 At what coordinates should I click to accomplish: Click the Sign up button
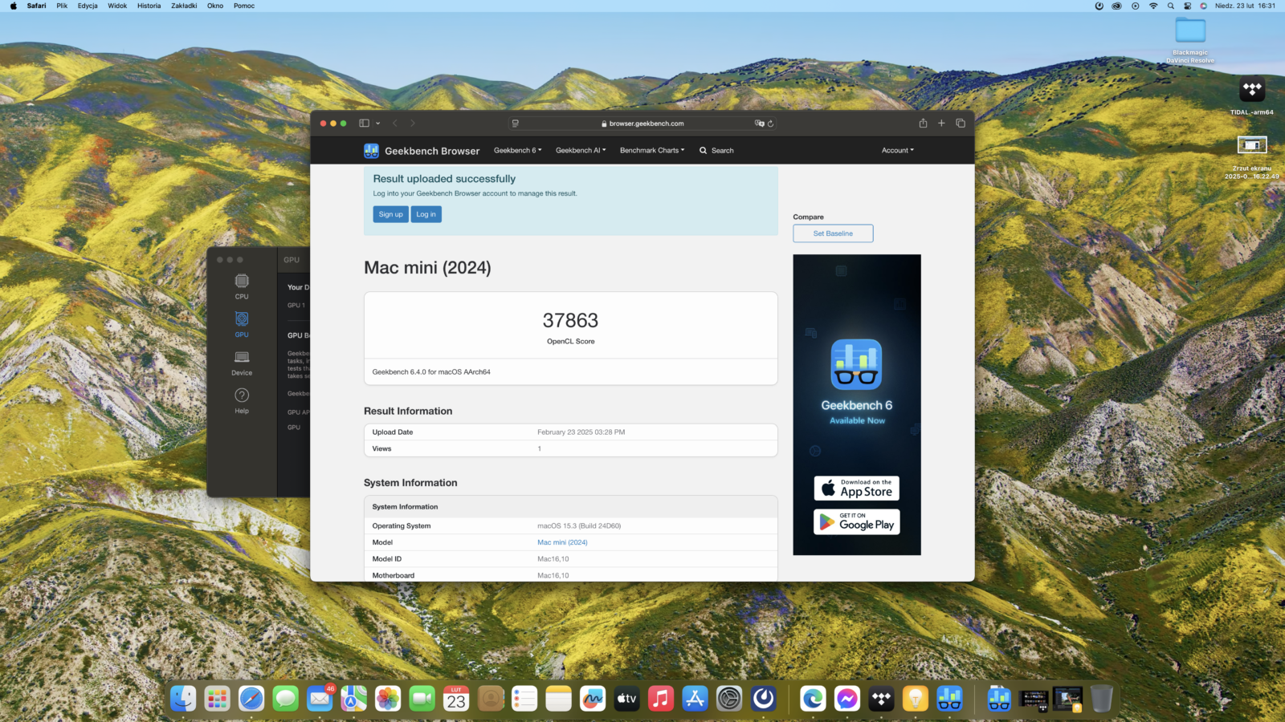(390, 214)
